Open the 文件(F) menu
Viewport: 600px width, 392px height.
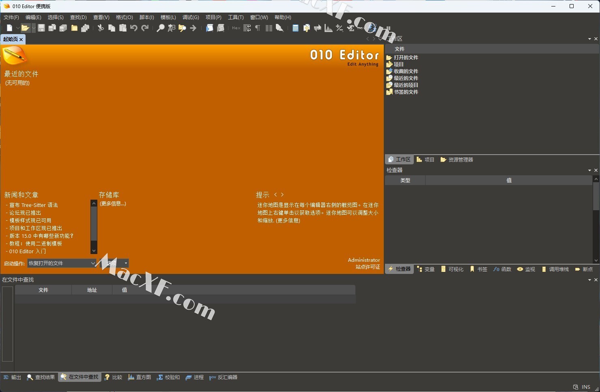click(11, 17)
